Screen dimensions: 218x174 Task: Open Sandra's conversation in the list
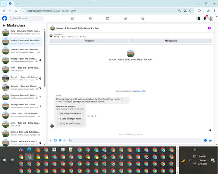click(x=22, y=51)
